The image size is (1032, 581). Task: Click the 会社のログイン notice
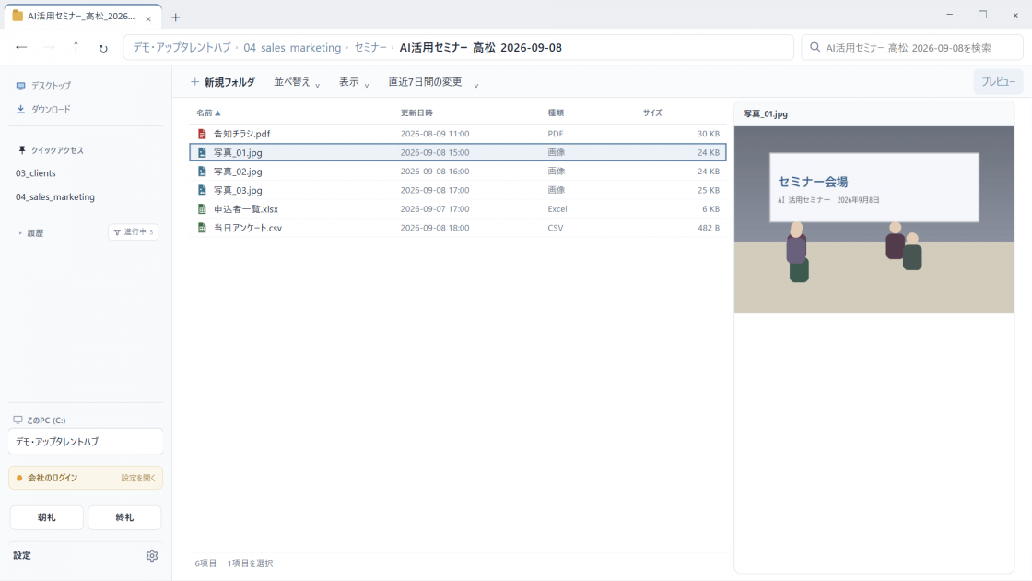(x=86, y=479)
